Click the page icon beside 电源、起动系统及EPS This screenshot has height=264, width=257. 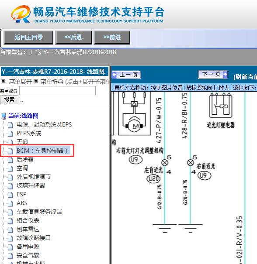click(10, 125)
